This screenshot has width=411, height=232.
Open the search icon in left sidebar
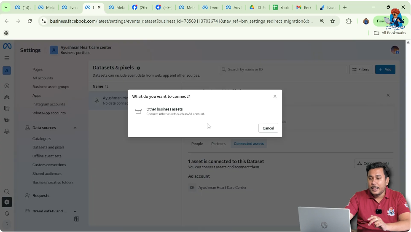[x=7, y=192]
